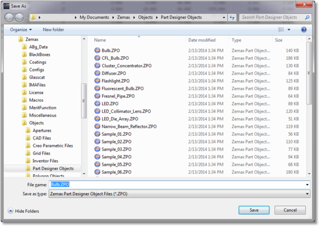Select the Apertures folder in tree

click(x=42, y=131)
